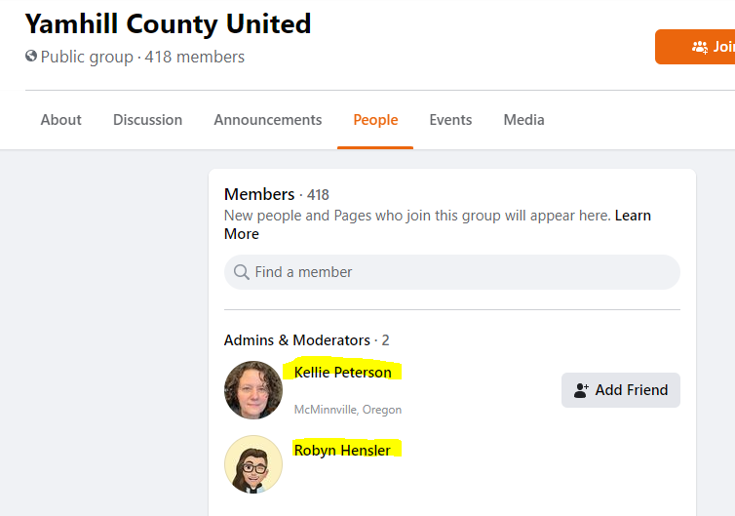This screenshot has width=735, height=516.
Task: Click the group icon on Join button
Action: click(700, 47)
